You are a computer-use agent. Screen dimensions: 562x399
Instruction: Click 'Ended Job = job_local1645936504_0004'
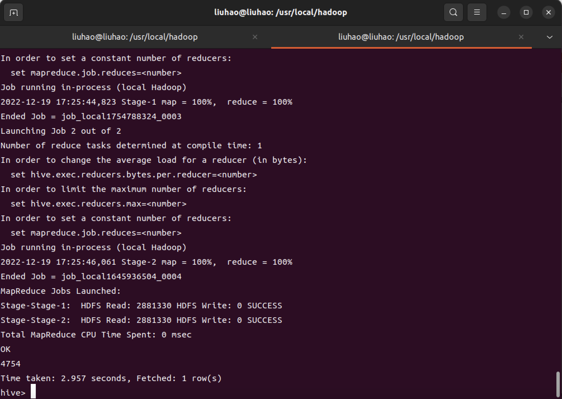[91, 276]
